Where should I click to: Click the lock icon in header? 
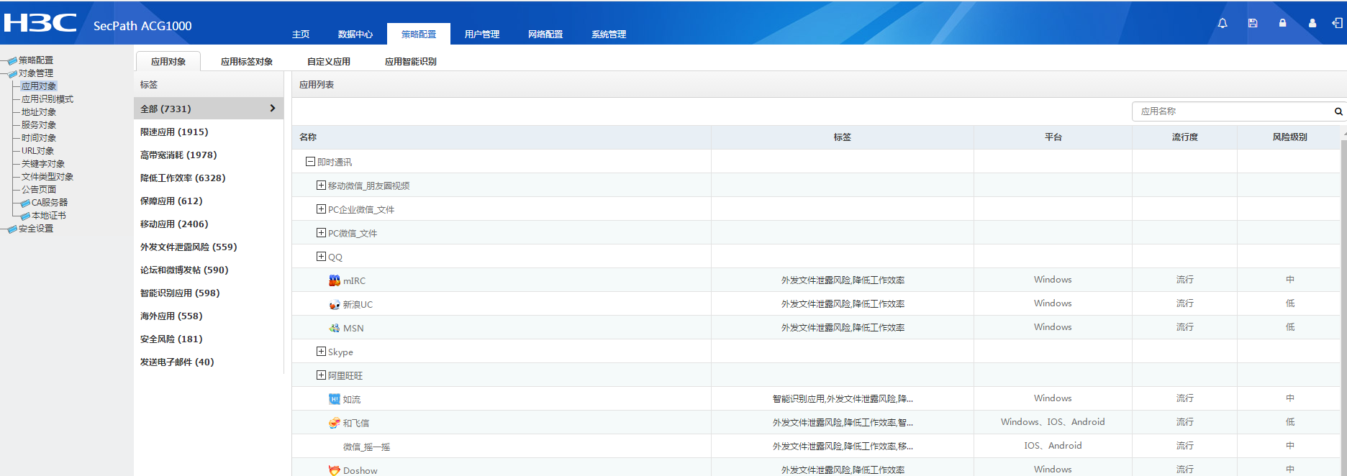[x=1282, y=23]
